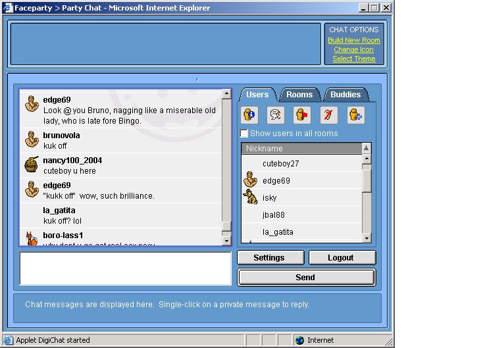Click boro-lass1's fox avatar in the chat
Viewport: 483px width, 348px height.
(32, 238)
